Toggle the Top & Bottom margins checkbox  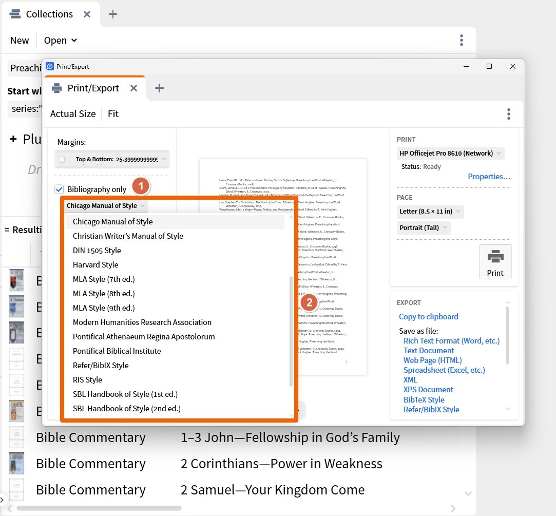62,160
